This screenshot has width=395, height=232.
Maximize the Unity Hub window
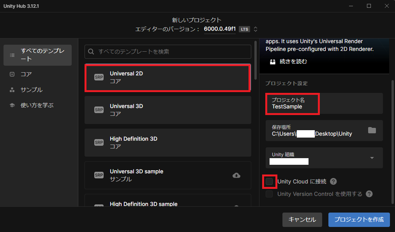(x=369, y=6)
